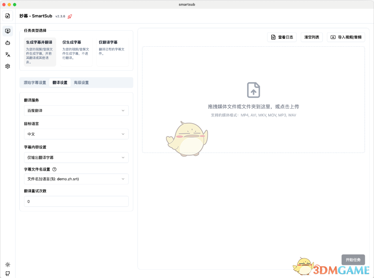Open the 字幕文件名设置 filename format dropdown
This screenshot has height=278, width=374.
(x=76, y=179)
